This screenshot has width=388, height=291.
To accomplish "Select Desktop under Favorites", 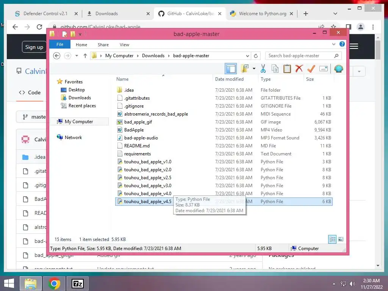I will 77,90.
